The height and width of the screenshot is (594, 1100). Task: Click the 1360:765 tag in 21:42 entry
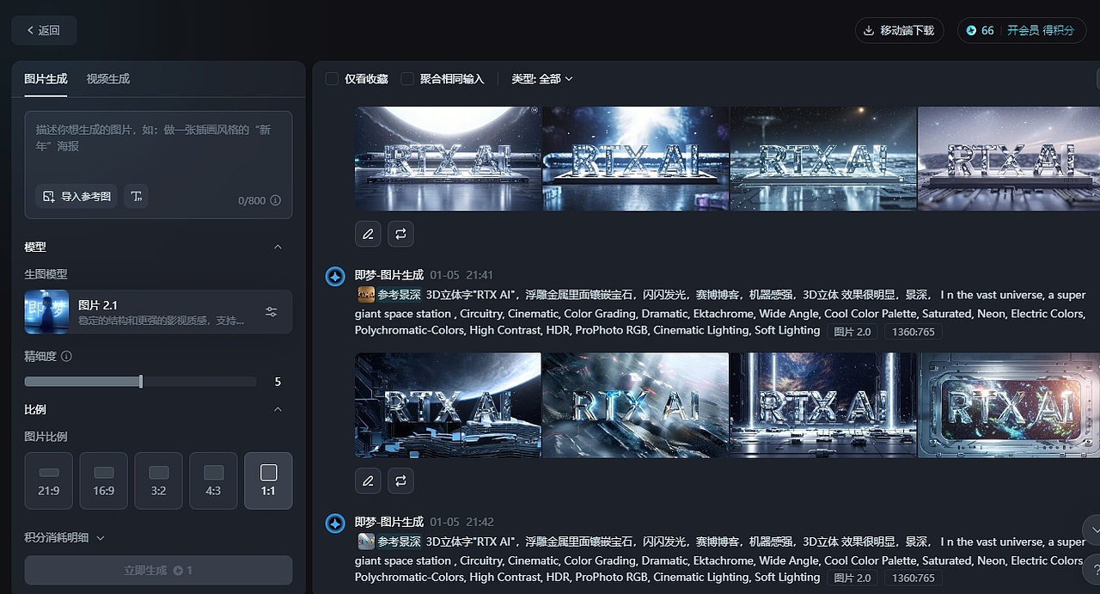pos(914,578)
